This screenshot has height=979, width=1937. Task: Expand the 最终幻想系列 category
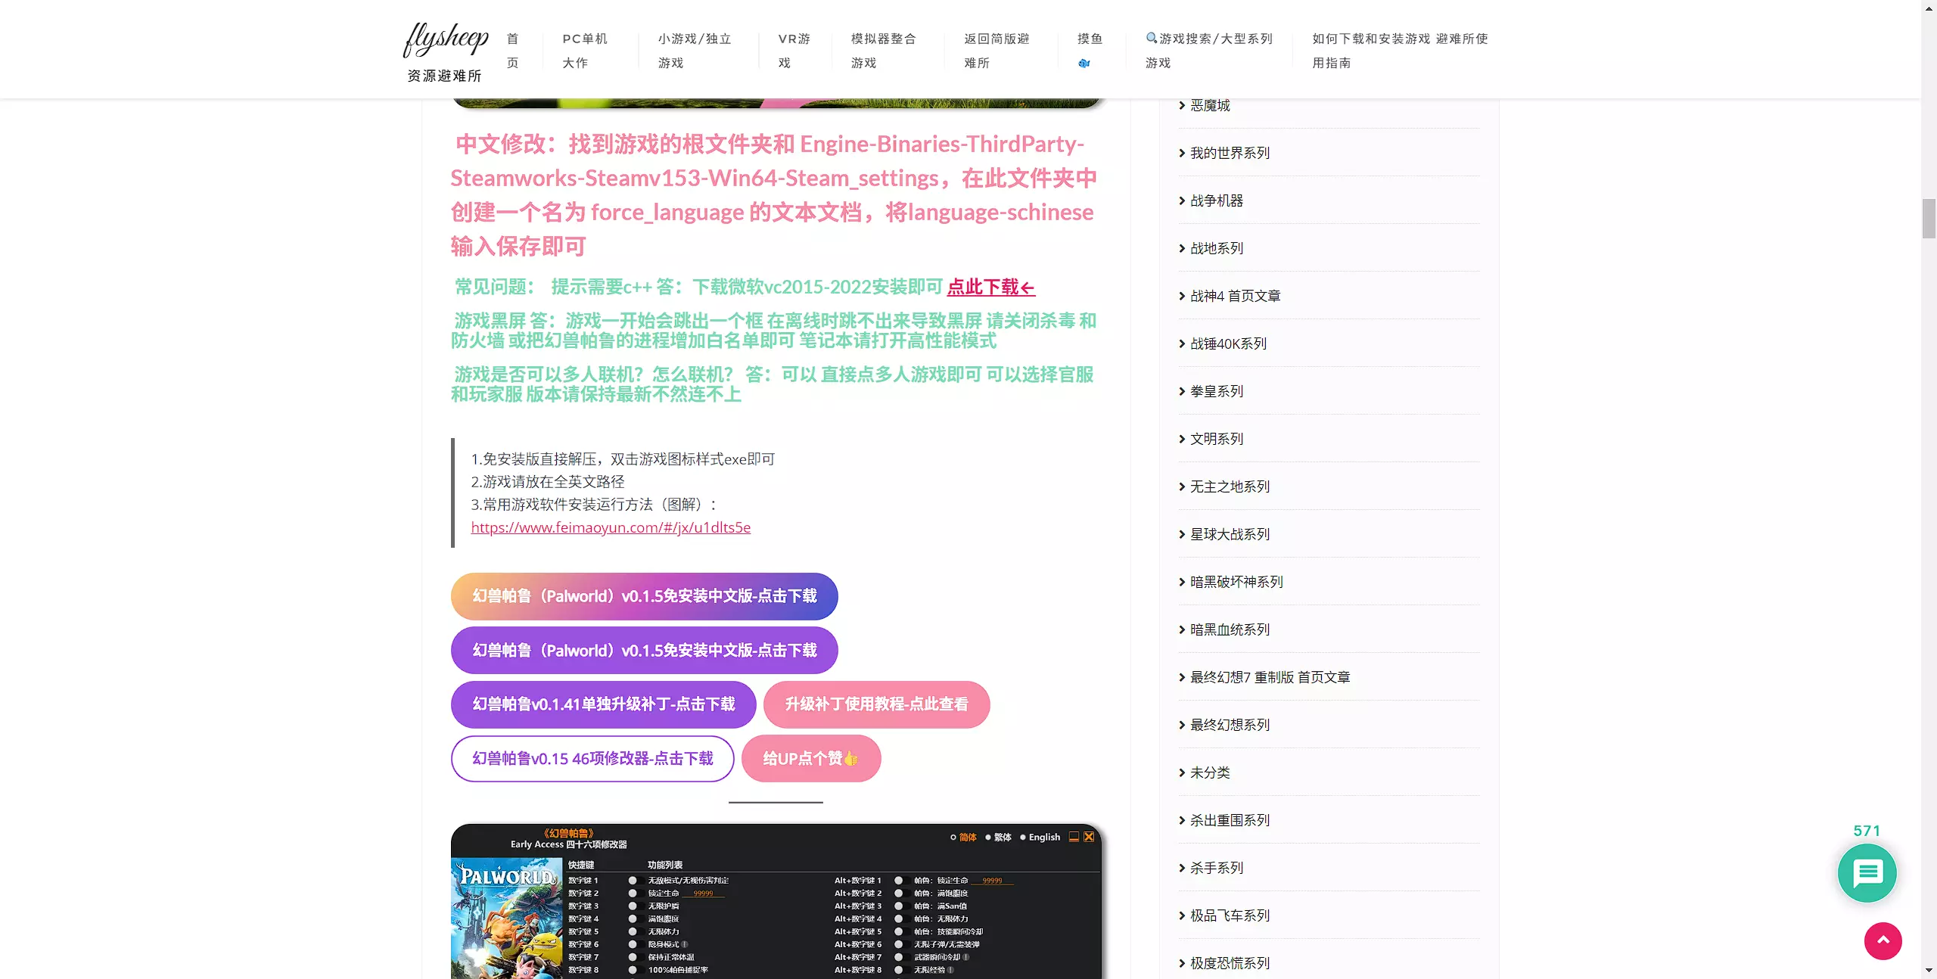pyautogui.click(x=1230, y=726)
